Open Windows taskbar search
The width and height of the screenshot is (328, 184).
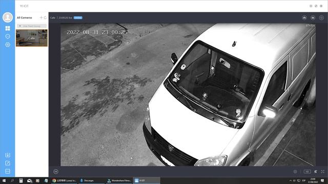(12, 180)
